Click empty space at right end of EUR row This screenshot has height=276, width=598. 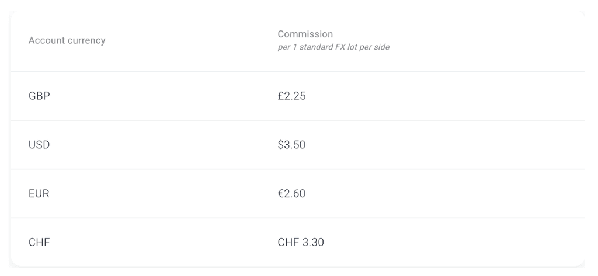(x=526, y=194)
